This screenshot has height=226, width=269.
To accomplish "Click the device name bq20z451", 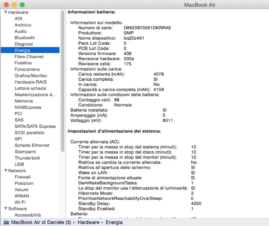I will [134, 38].
